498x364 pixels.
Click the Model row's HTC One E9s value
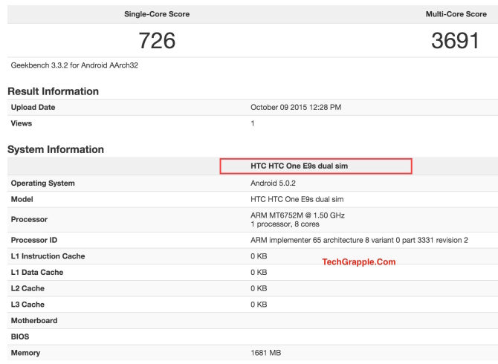click(x=297, y=199)
